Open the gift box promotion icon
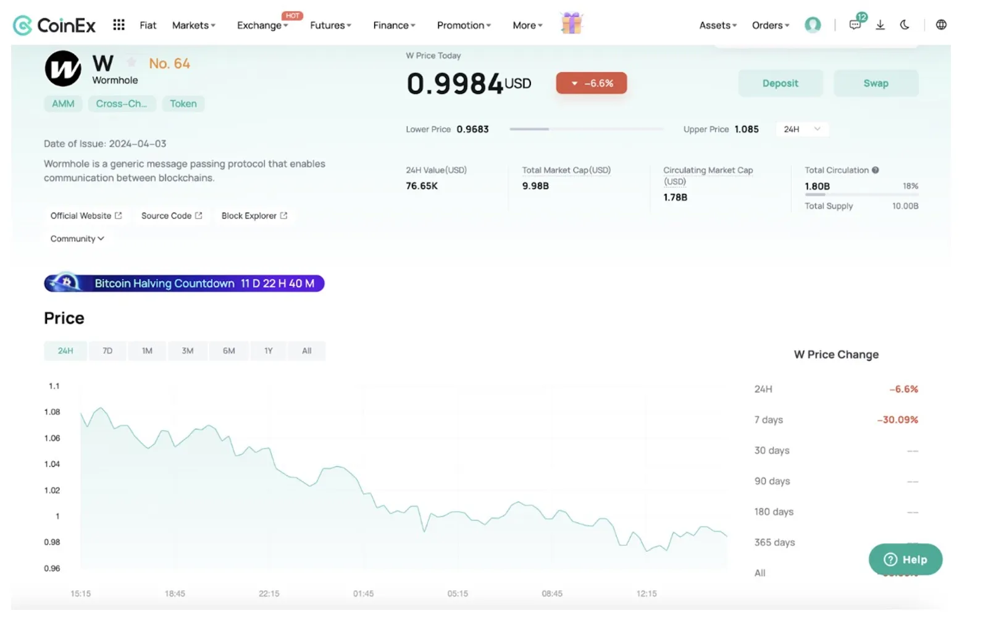 coord(572,23)
